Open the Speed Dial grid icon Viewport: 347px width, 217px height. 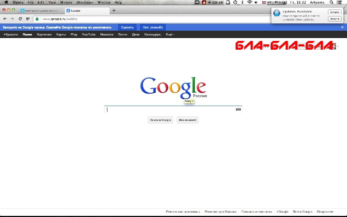tap(28, 19)
